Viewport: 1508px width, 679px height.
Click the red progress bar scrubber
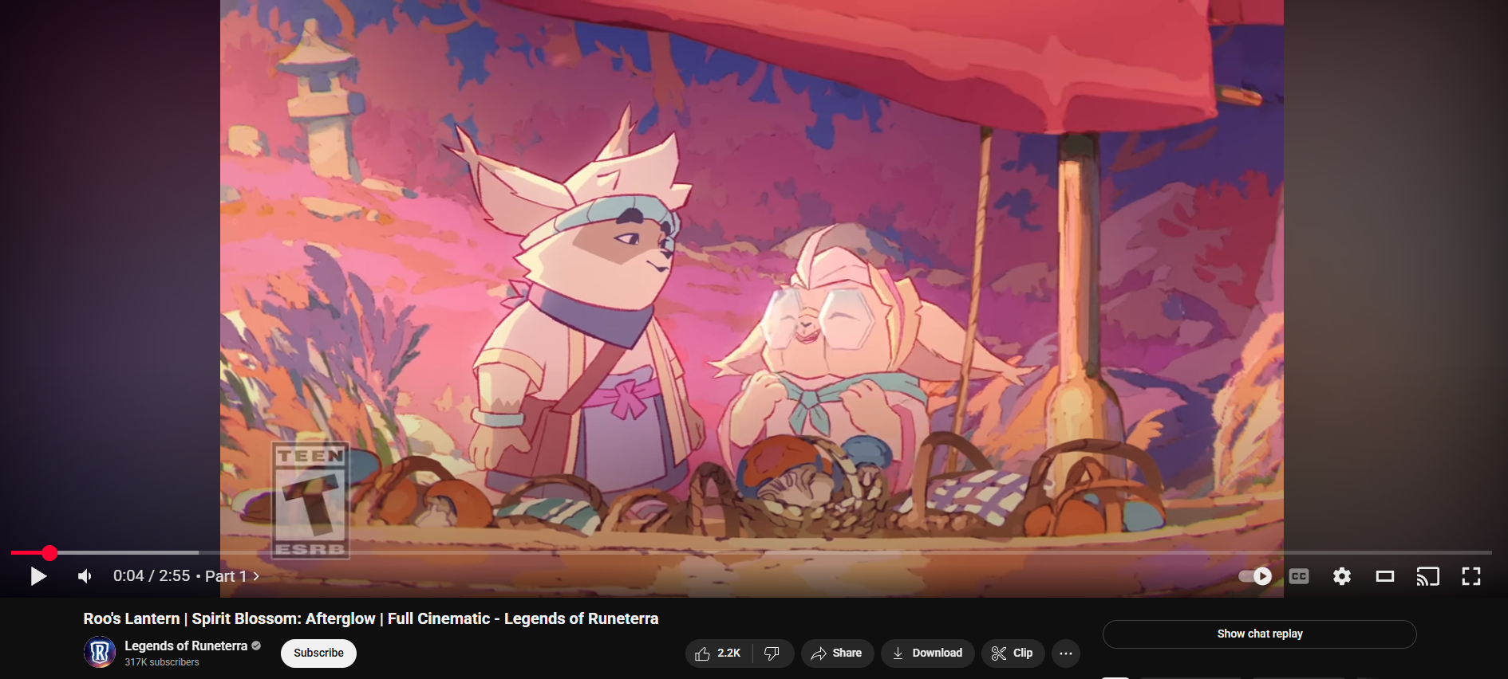tap(49, 552)
